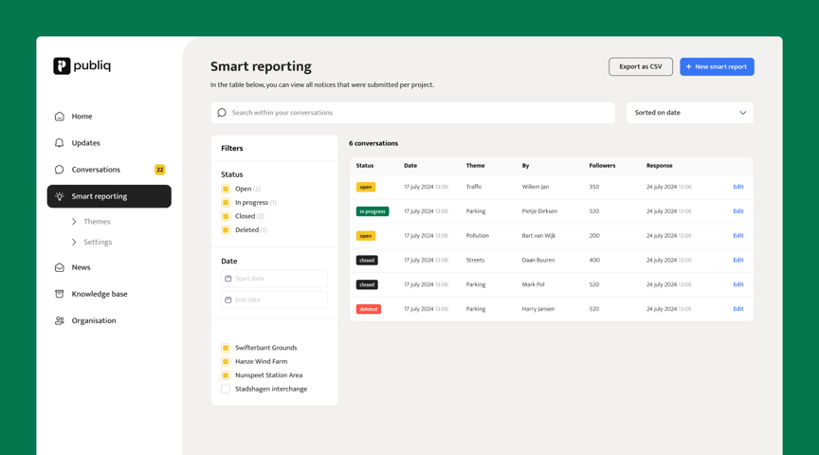Click the 350 followers value
Image resolution: width=819 pixels, height=455 pixels.
coord(594,187)
